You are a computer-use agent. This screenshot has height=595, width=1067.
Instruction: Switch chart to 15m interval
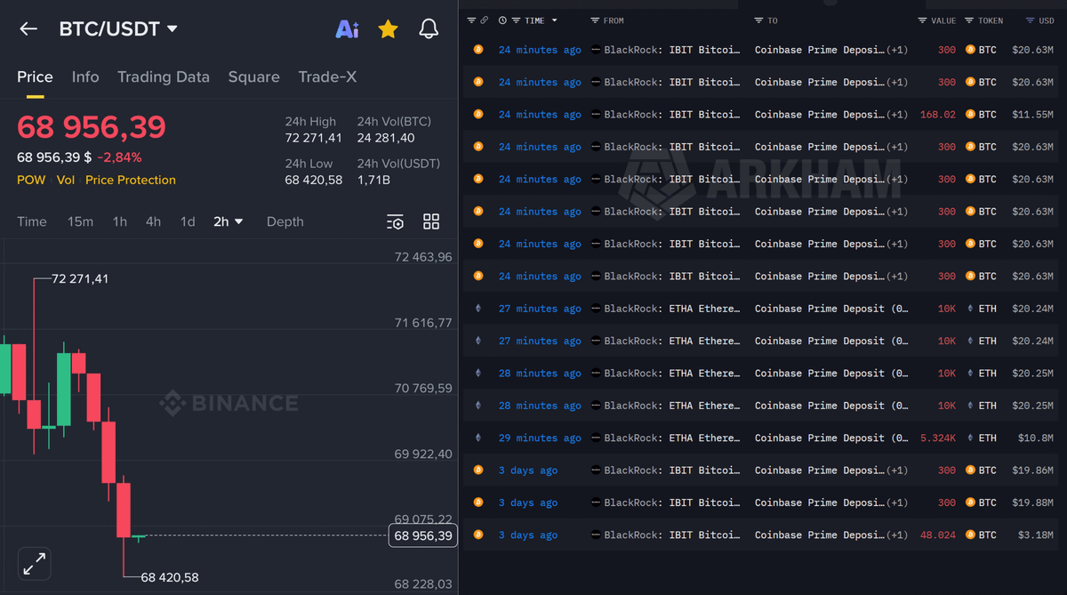(x=80, y=221)
